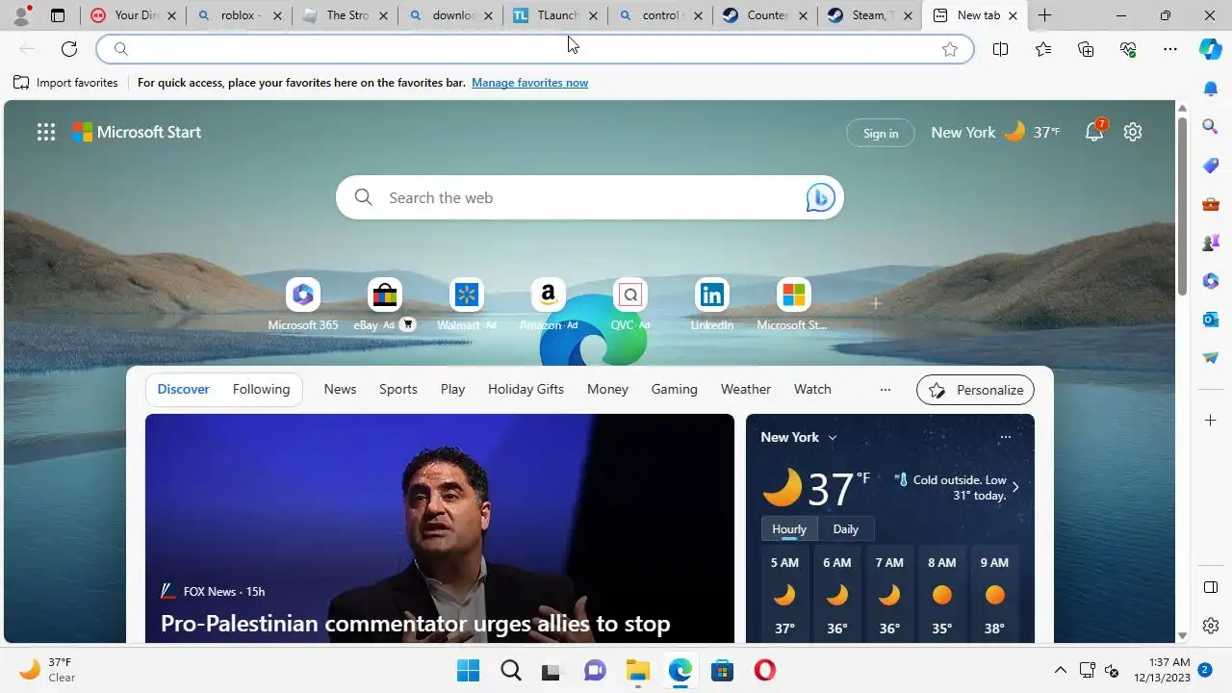The image size is (1232, 693).
Task: Focus the Search the web box
Action: pyautogui.click(x=590, y=197)
